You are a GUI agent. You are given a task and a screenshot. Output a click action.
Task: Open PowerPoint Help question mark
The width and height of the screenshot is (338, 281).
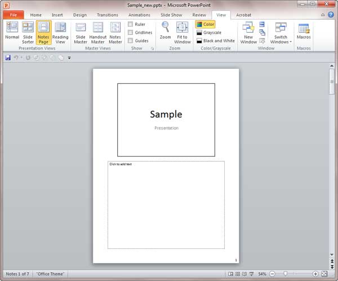pos(331,15)
